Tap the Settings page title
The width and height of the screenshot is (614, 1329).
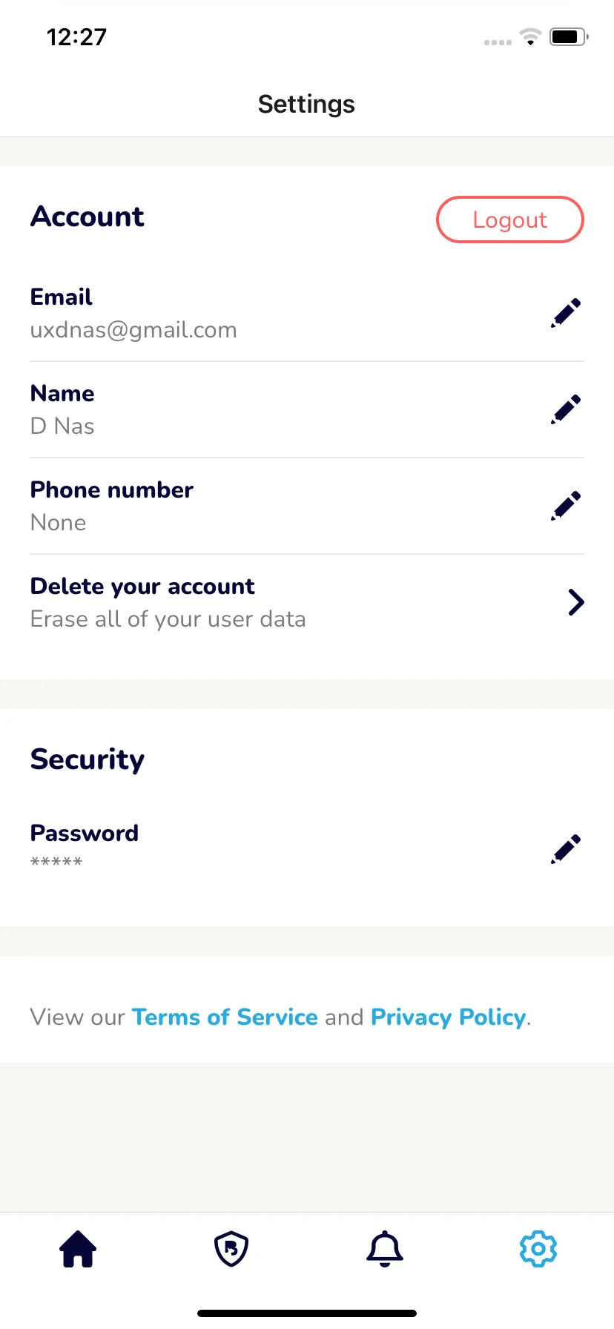(x=306, y=105)
